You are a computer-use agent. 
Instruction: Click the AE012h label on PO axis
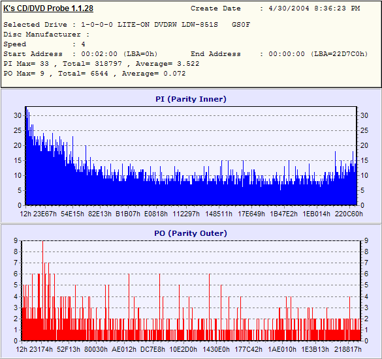(x=124, y=349)
